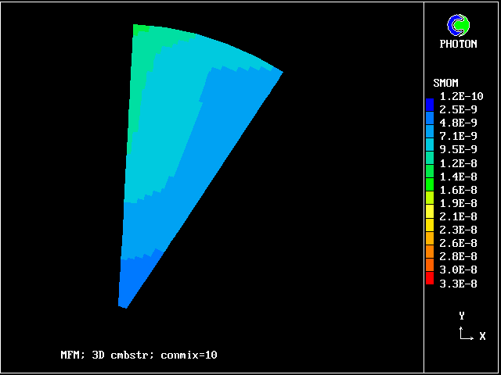
Task: Click the cyan central band of the contour
Action: [168, 125]
